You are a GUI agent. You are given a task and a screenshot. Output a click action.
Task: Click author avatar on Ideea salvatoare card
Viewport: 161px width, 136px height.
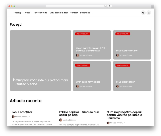(x=77, y=55)
